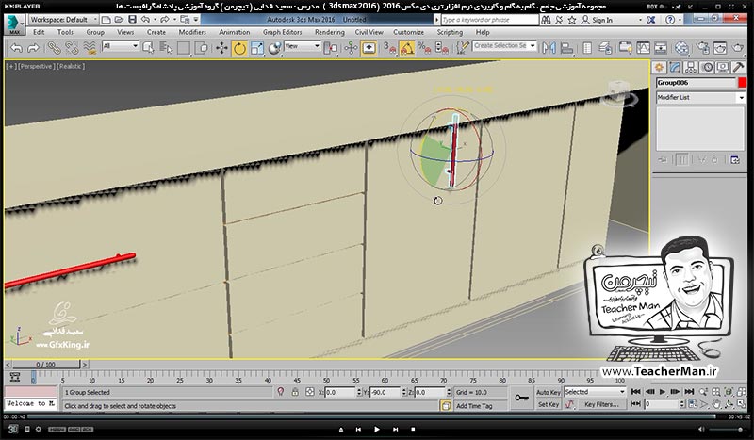The width and height of the screenshot is (754, 440).
Task: Click the Render Production teapot icon
Action: pos(738,48)
